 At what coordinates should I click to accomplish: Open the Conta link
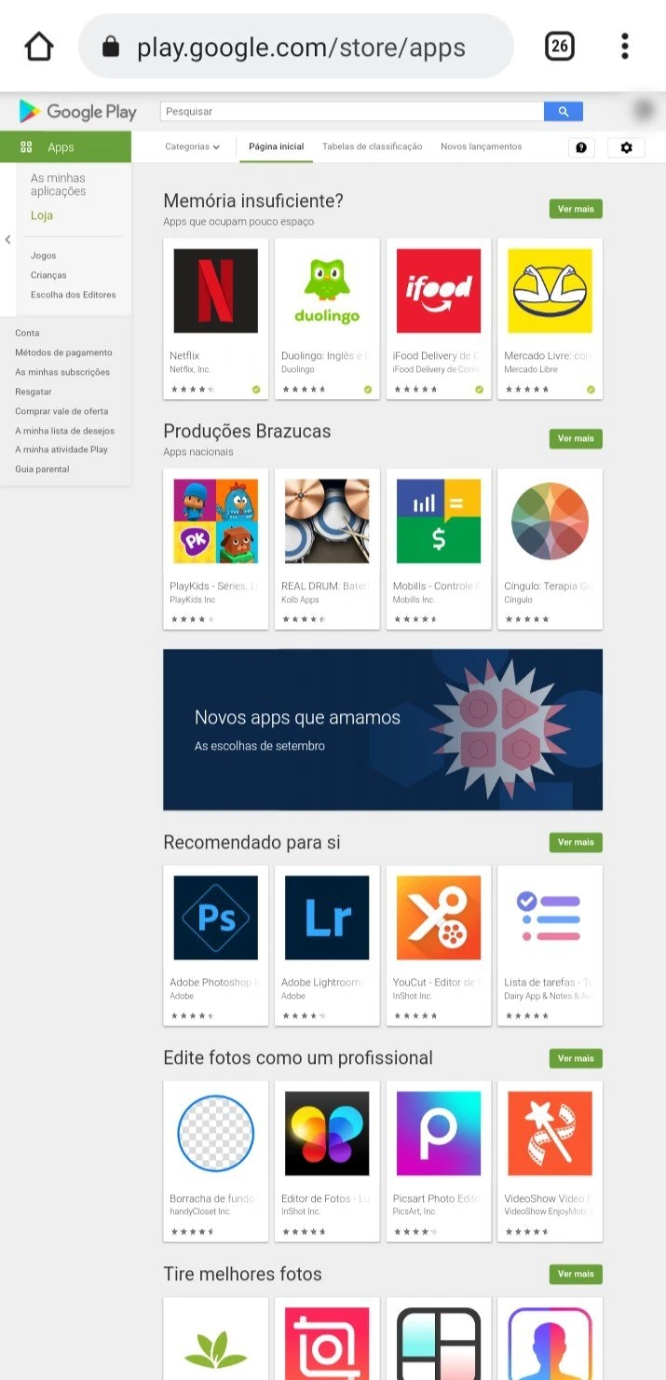(x=27, y=333)
